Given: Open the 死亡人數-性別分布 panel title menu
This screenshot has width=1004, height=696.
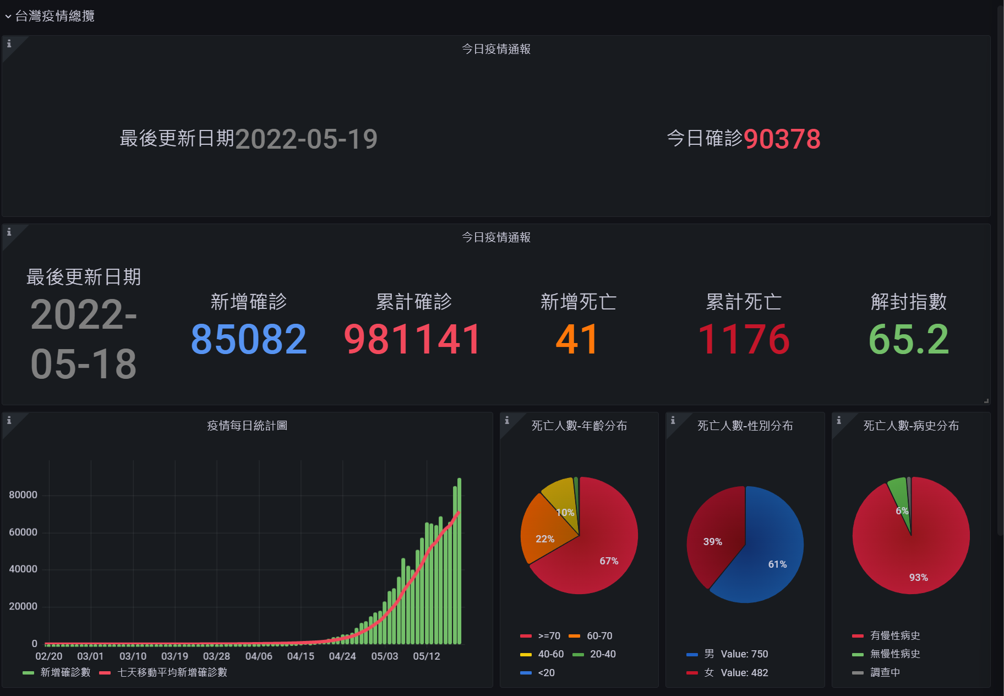Looking at the screenshot, I should [745, 426].
